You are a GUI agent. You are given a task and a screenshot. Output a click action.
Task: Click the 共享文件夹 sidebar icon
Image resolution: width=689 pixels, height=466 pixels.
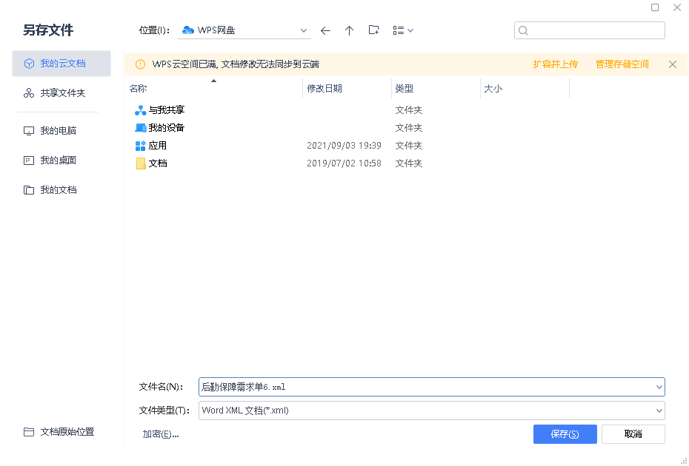[x=29, y=93]
